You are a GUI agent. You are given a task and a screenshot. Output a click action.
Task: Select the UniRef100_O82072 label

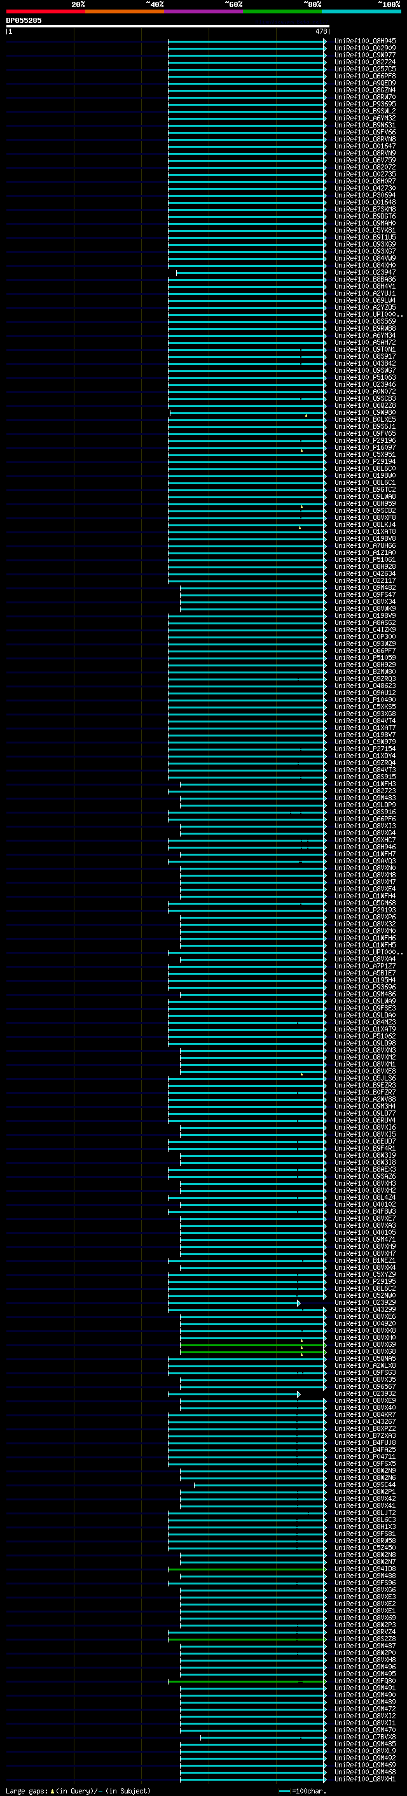tap(365, 168)
